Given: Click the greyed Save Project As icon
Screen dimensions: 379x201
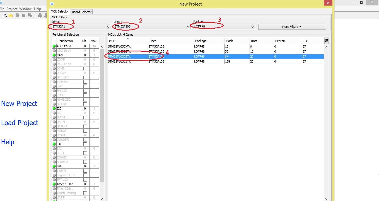Looking at the screenshot, I should click(x=30, y=15).
